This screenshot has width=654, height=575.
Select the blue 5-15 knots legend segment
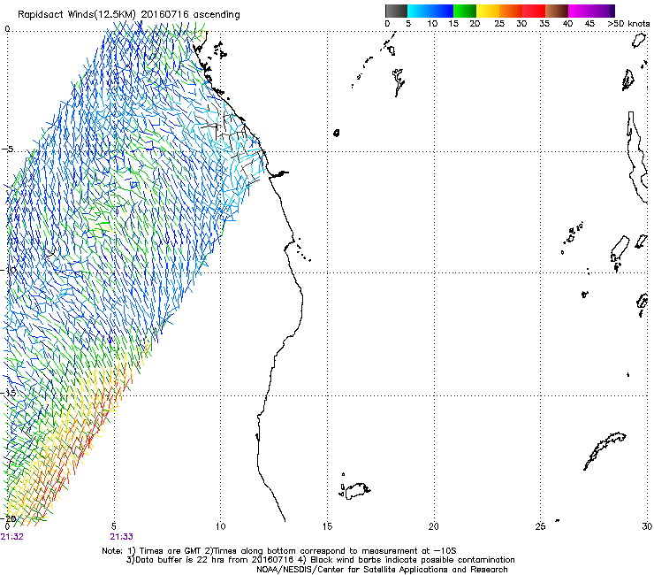tap(430, 11)
